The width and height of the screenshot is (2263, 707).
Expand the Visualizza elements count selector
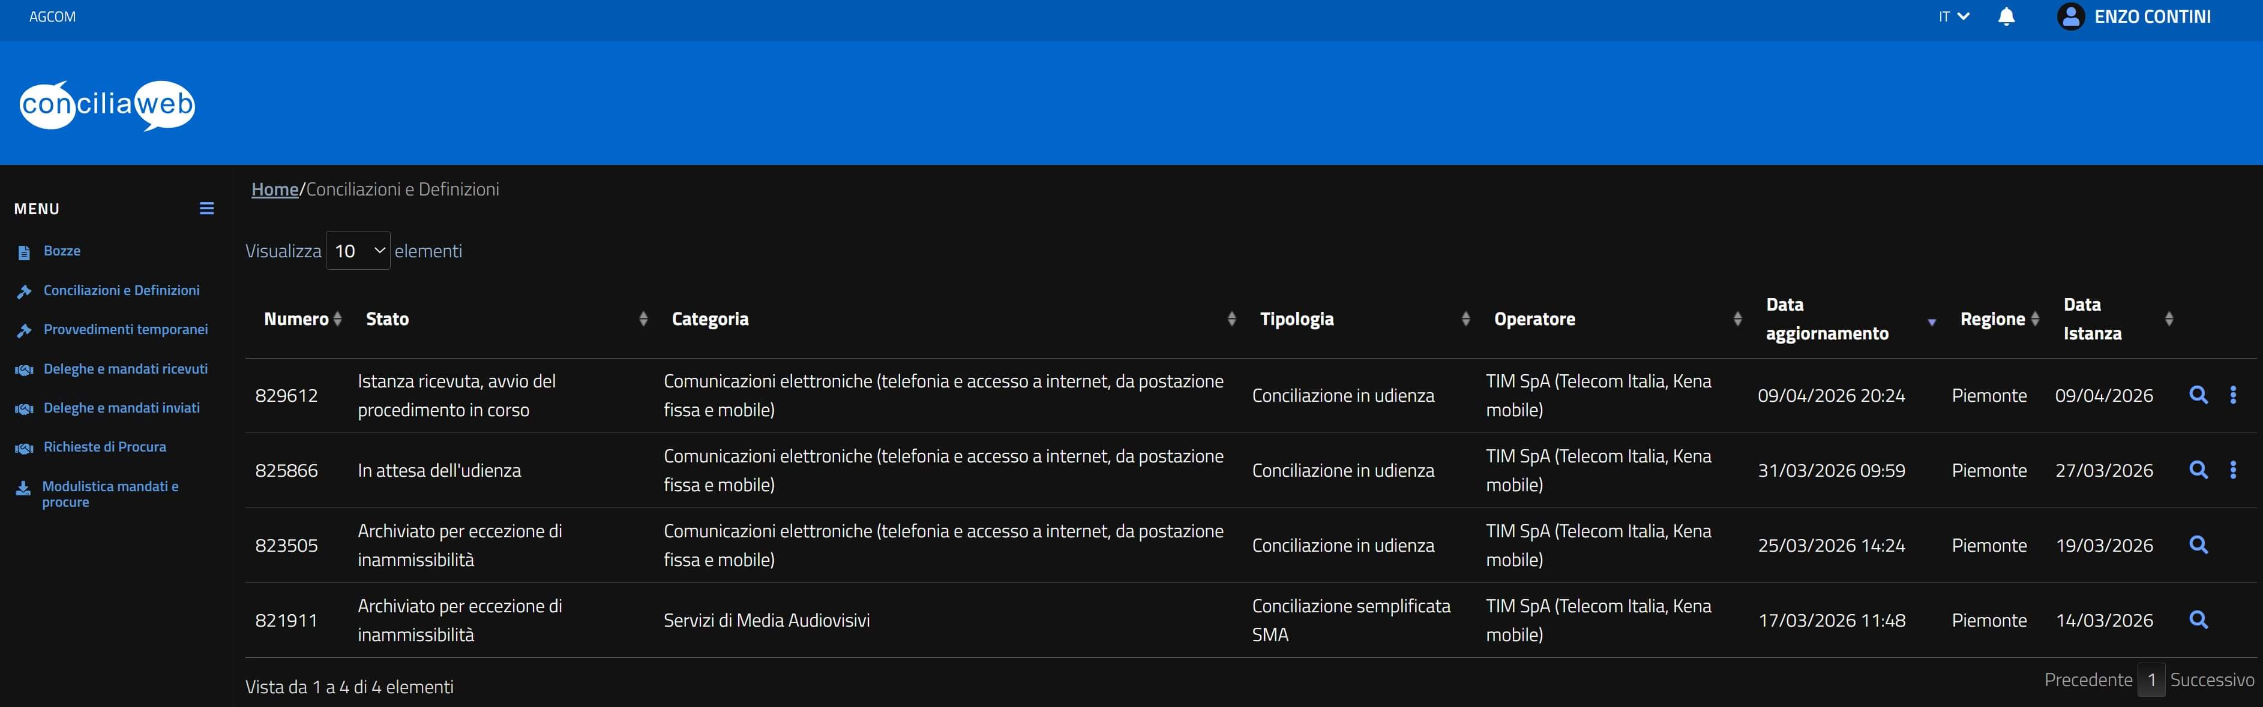point(358,251)
